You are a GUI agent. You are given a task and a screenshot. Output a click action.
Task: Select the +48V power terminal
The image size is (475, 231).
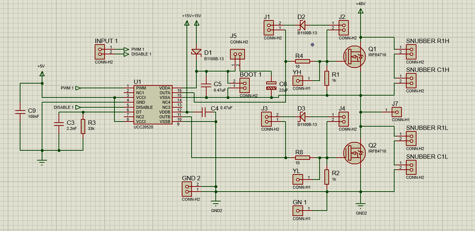361,11
